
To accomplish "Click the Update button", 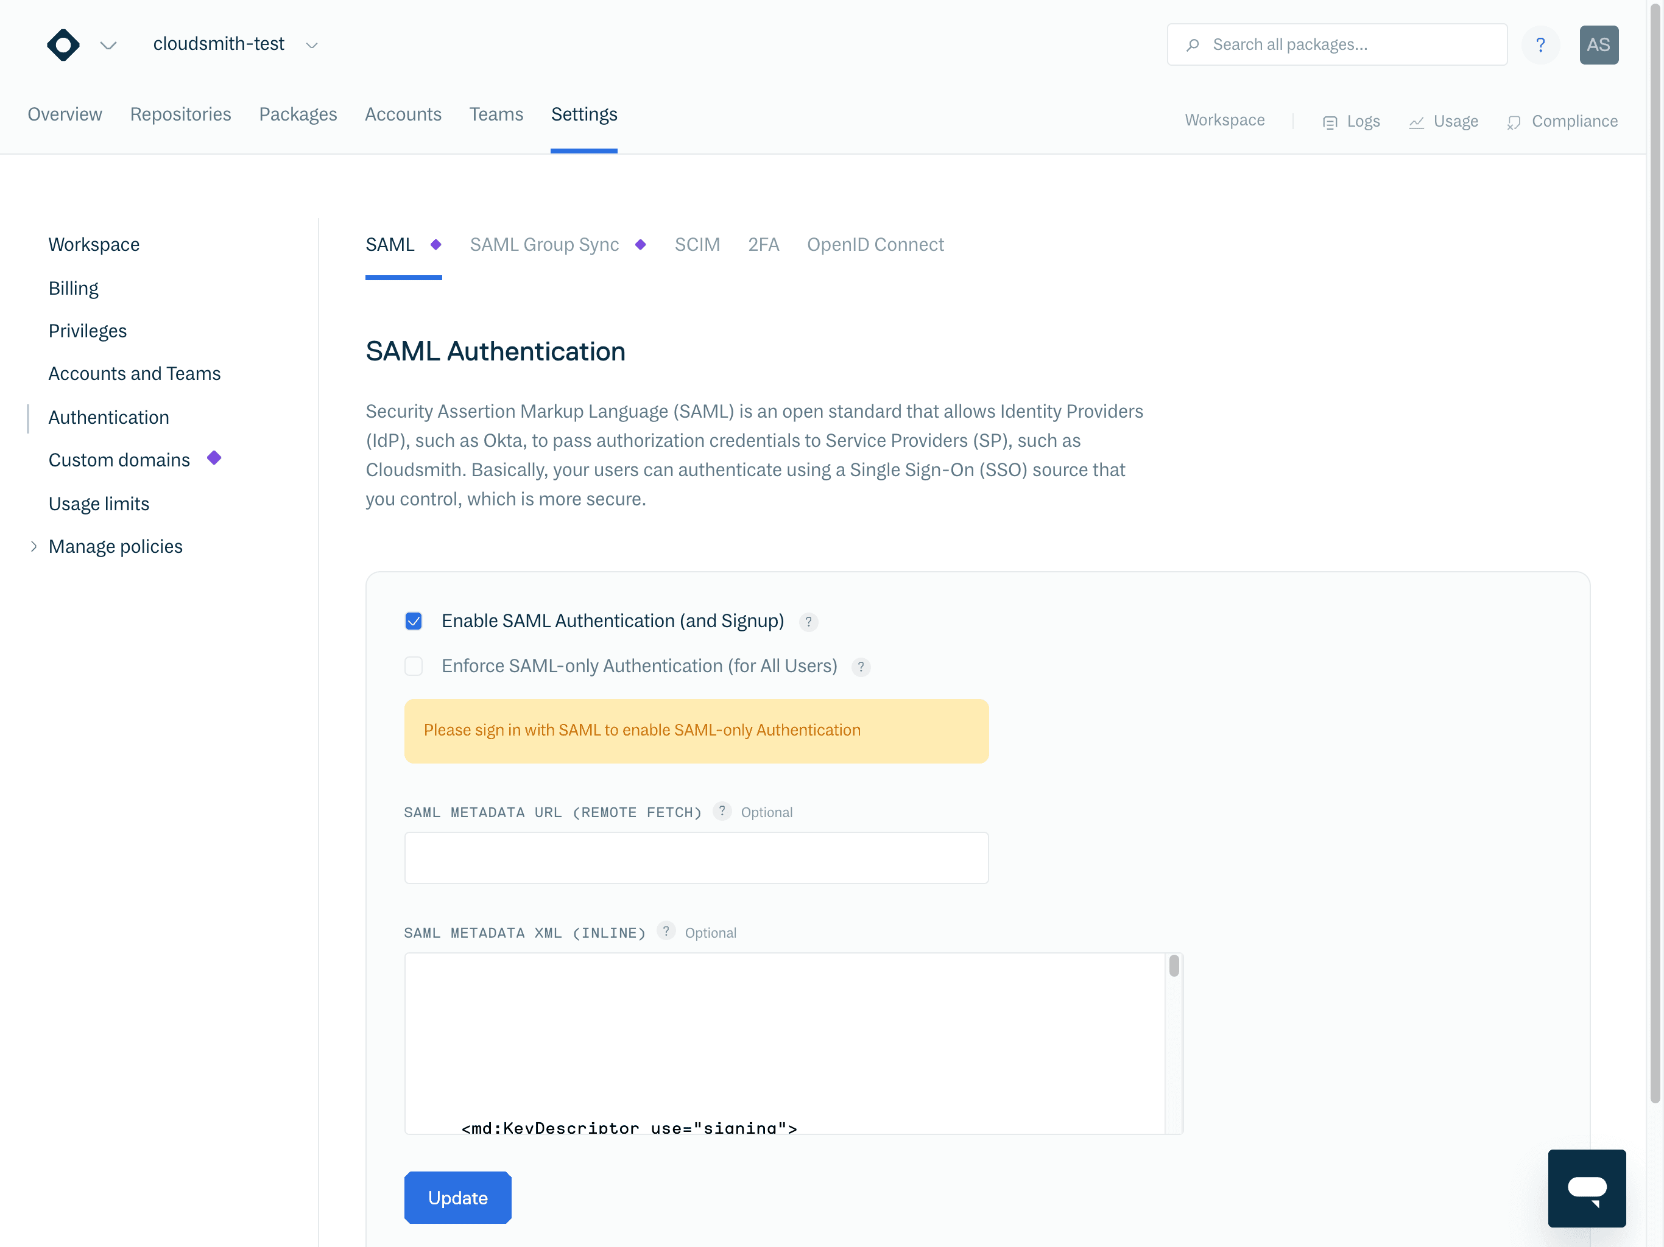I will click(457, 1197).
